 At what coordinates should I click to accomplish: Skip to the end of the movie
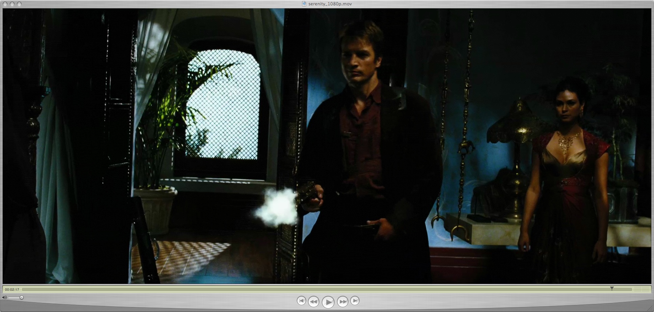tap(355, 301)
